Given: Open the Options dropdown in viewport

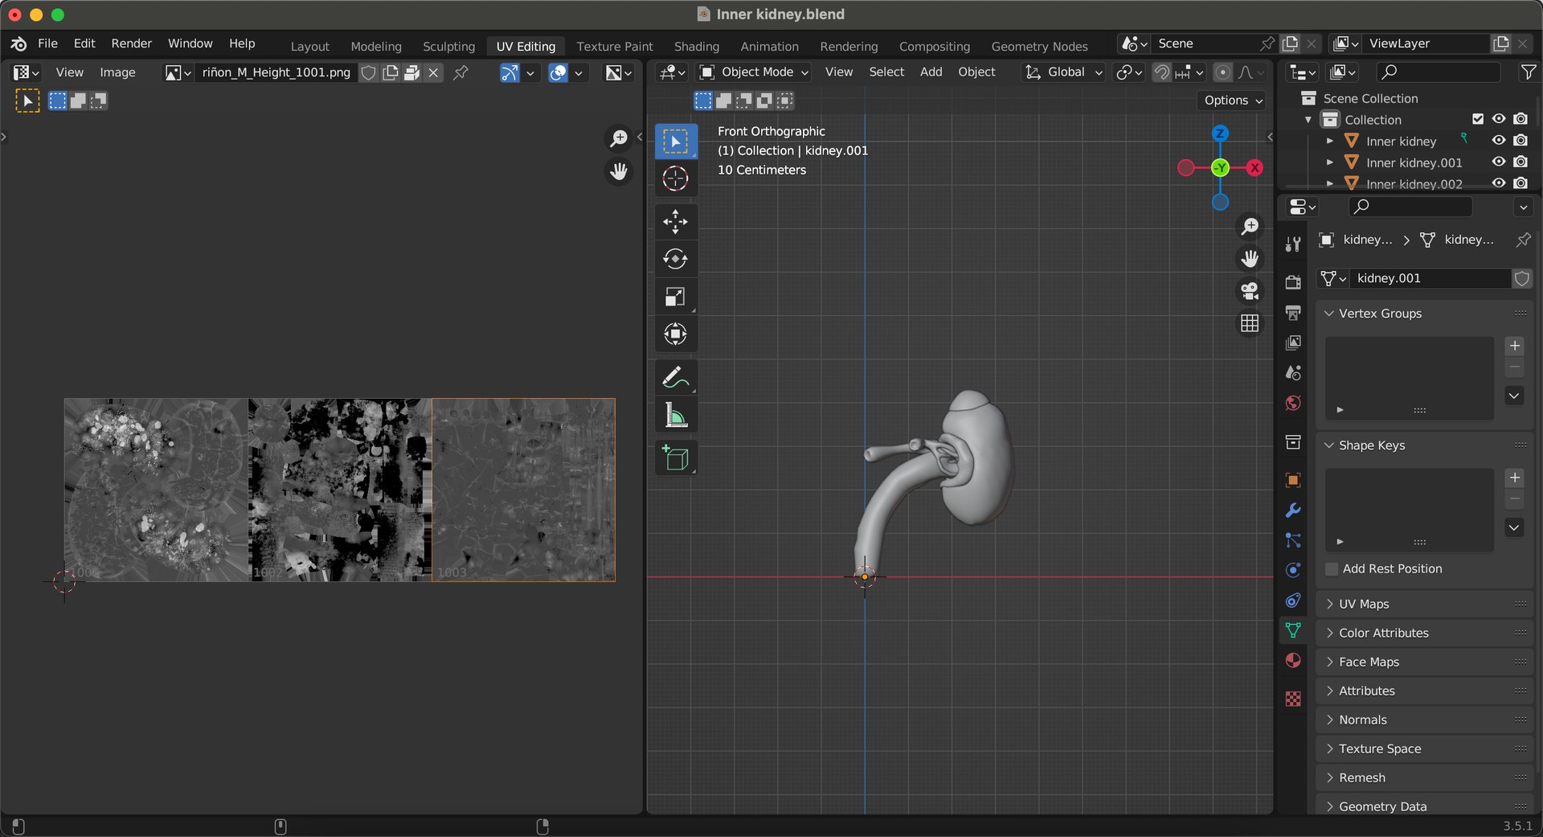Looking at the screenshot, I should 1233,101.
